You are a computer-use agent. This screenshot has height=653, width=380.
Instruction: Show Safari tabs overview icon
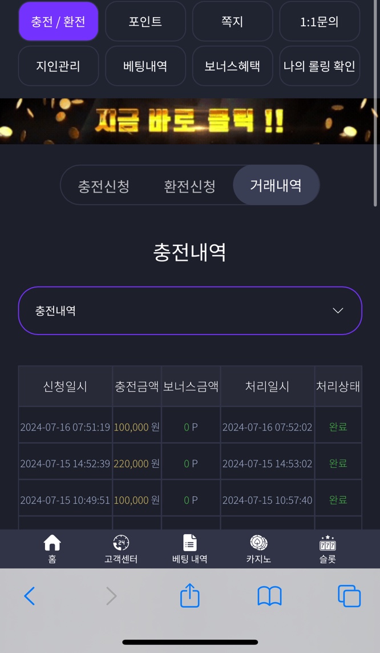coord(349,596)
